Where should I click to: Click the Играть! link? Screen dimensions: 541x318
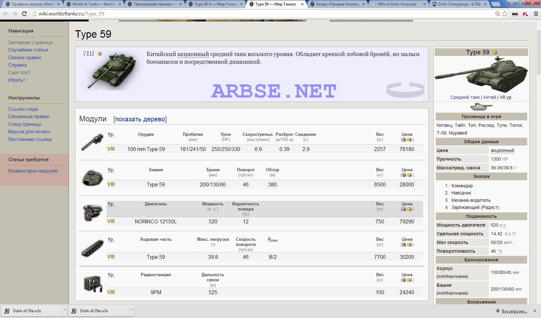click(x=16, y=80)
